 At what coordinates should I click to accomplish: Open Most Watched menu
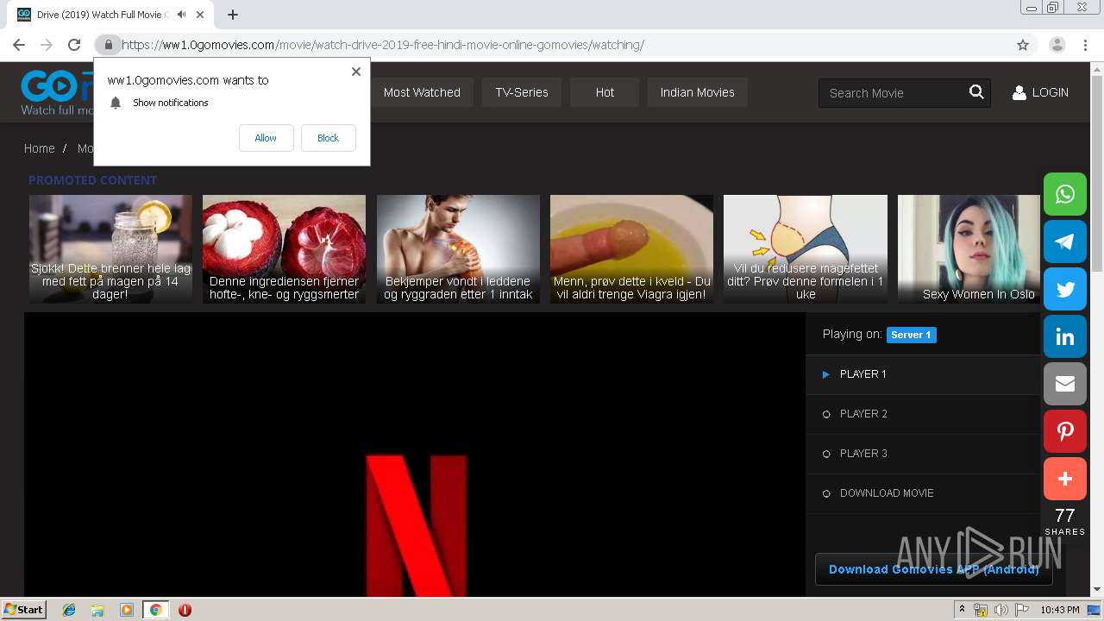(x=422, y=92)
